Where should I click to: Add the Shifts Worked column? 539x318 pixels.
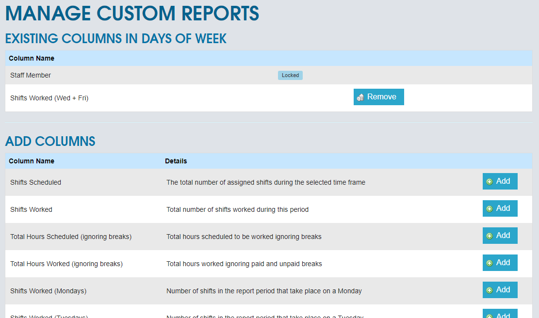pos(500,208)
